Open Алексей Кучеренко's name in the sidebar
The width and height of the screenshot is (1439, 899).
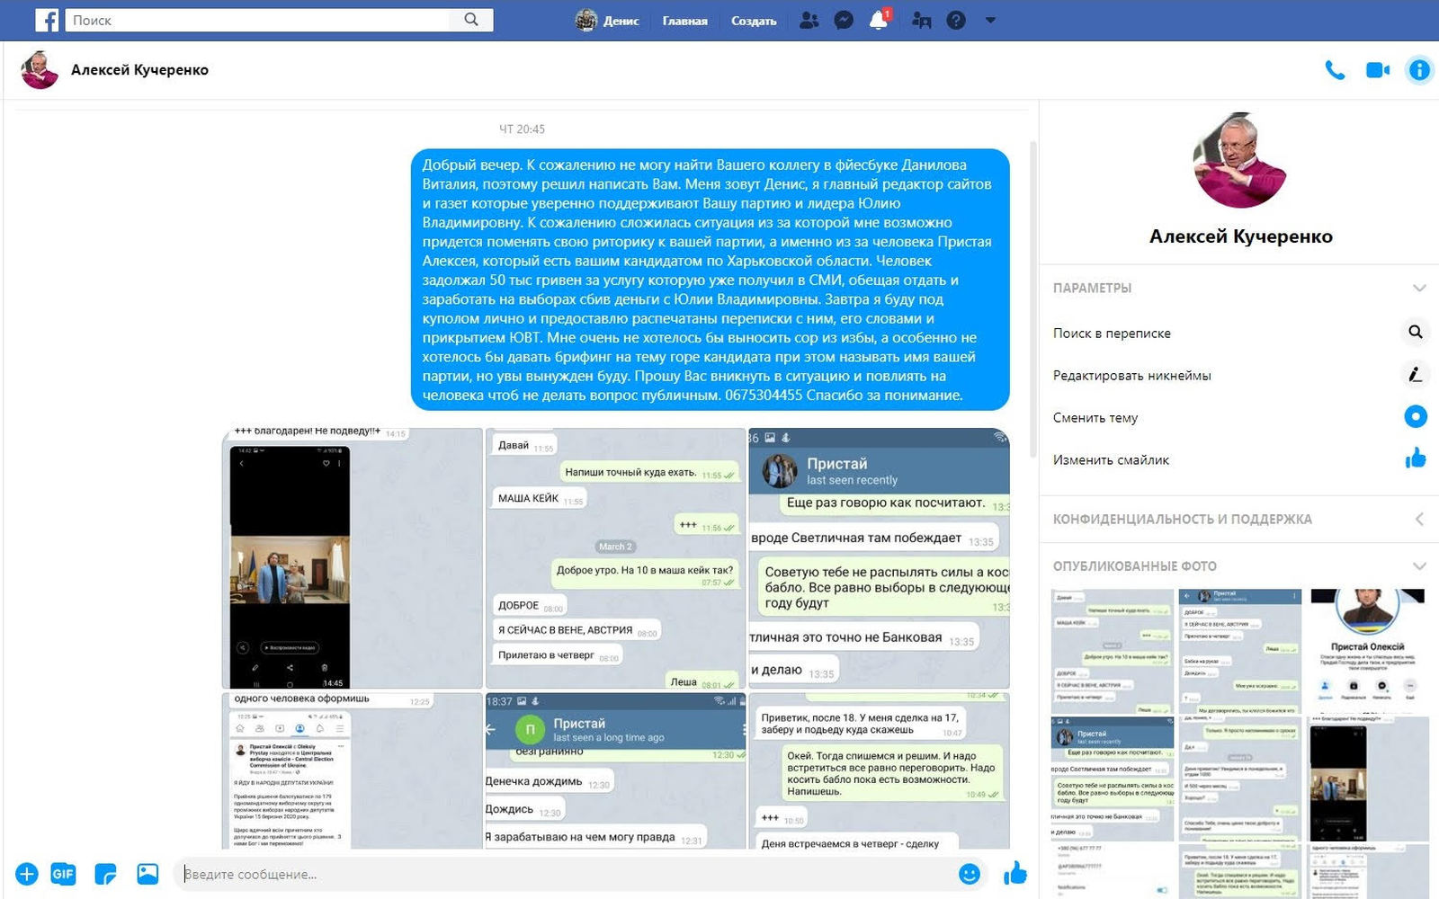[1240, 236]
